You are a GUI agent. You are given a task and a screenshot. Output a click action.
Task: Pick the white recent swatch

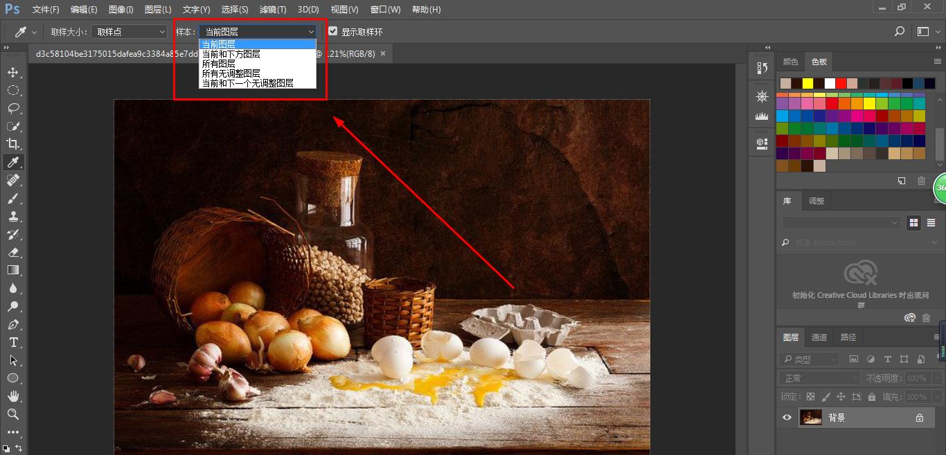830,83
